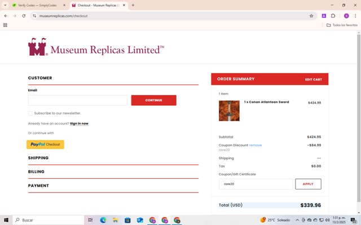Open Task View on the taskbar
Screen dimensions: 361x225
pyautogui.click(x=90, y=220)
